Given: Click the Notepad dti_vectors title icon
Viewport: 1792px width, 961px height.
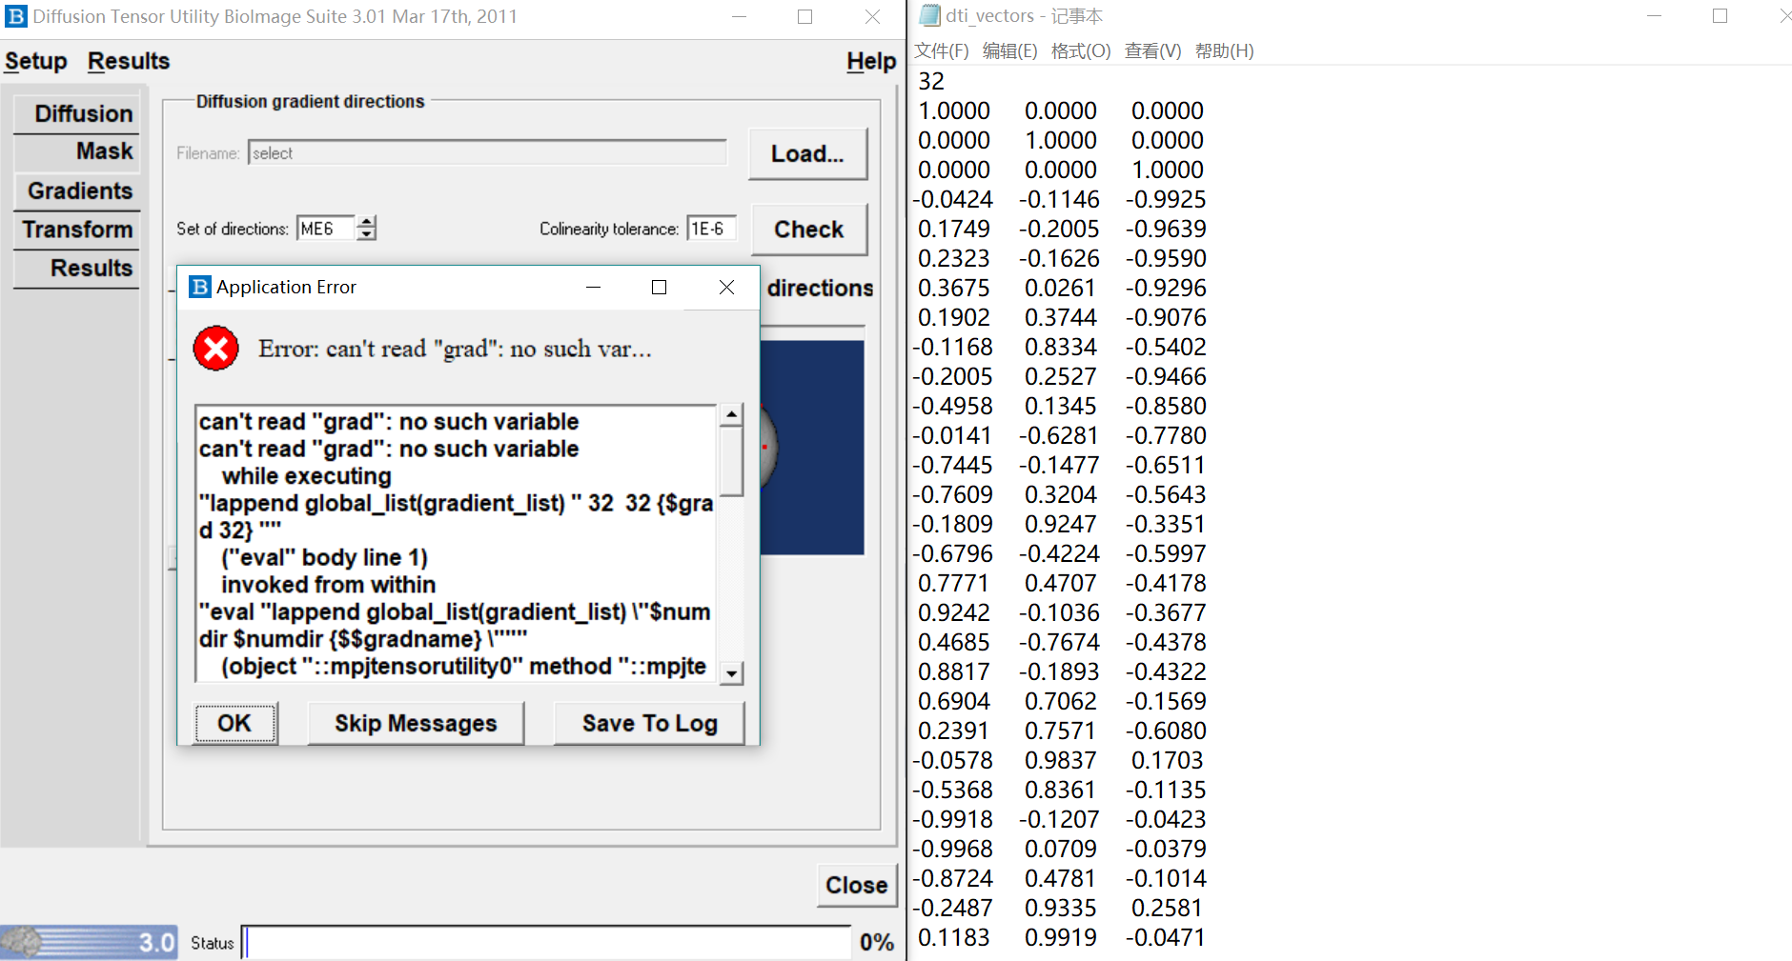Looking at the screenshot, I should point(929,16).
